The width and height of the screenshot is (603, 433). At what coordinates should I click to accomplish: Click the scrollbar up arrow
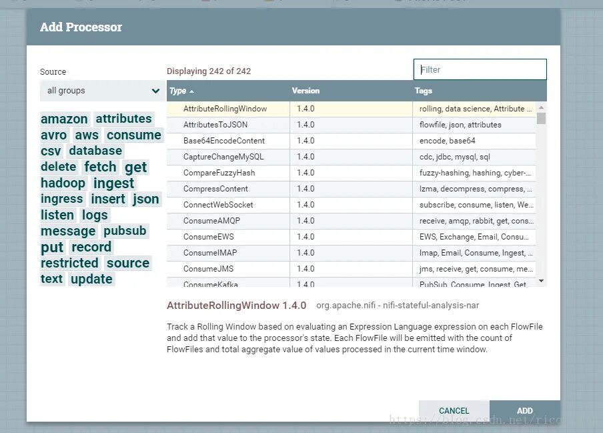pos(541,107)
